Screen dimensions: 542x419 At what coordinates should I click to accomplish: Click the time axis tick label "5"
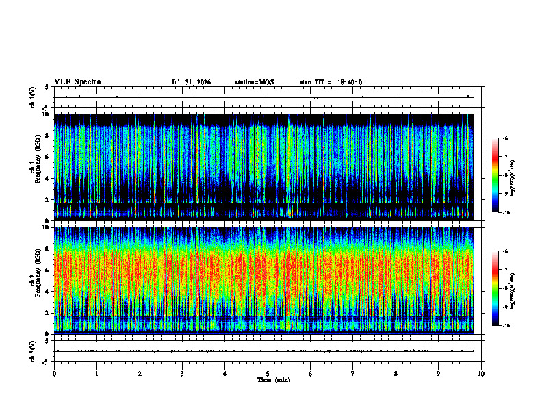tap(268, 374)
